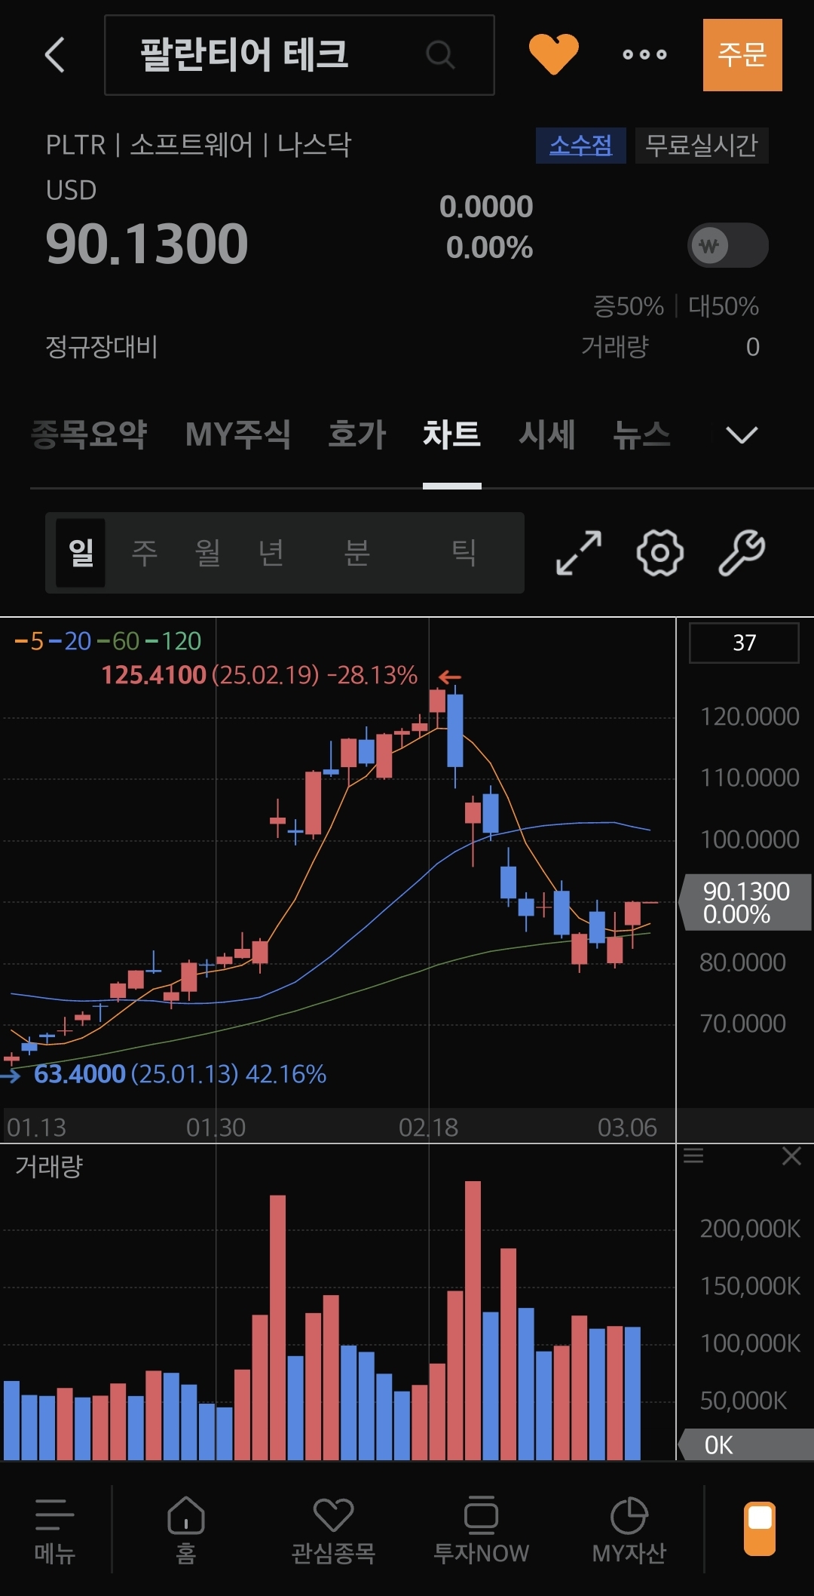Viewport: 814px width, 1596px height.
Task: Tap the current price label 90.1300 on axis
Action: click(x=745, y=902)
